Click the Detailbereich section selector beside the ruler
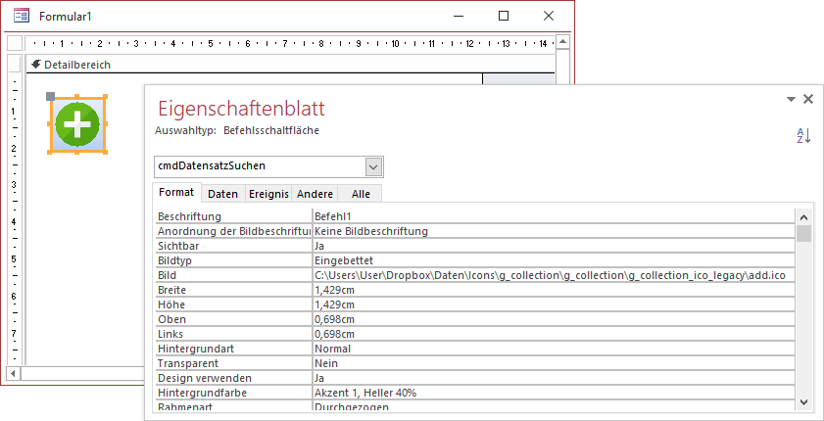The height and width of the screenshot is (421, 824). point(15,64)
